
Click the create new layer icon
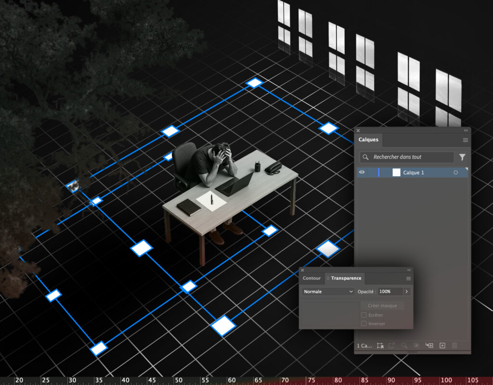(x=442, y=346)
